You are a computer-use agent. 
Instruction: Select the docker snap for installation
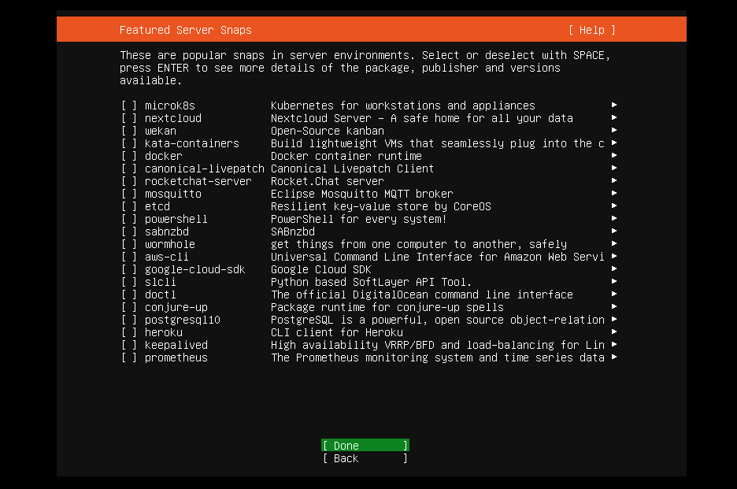128,156
